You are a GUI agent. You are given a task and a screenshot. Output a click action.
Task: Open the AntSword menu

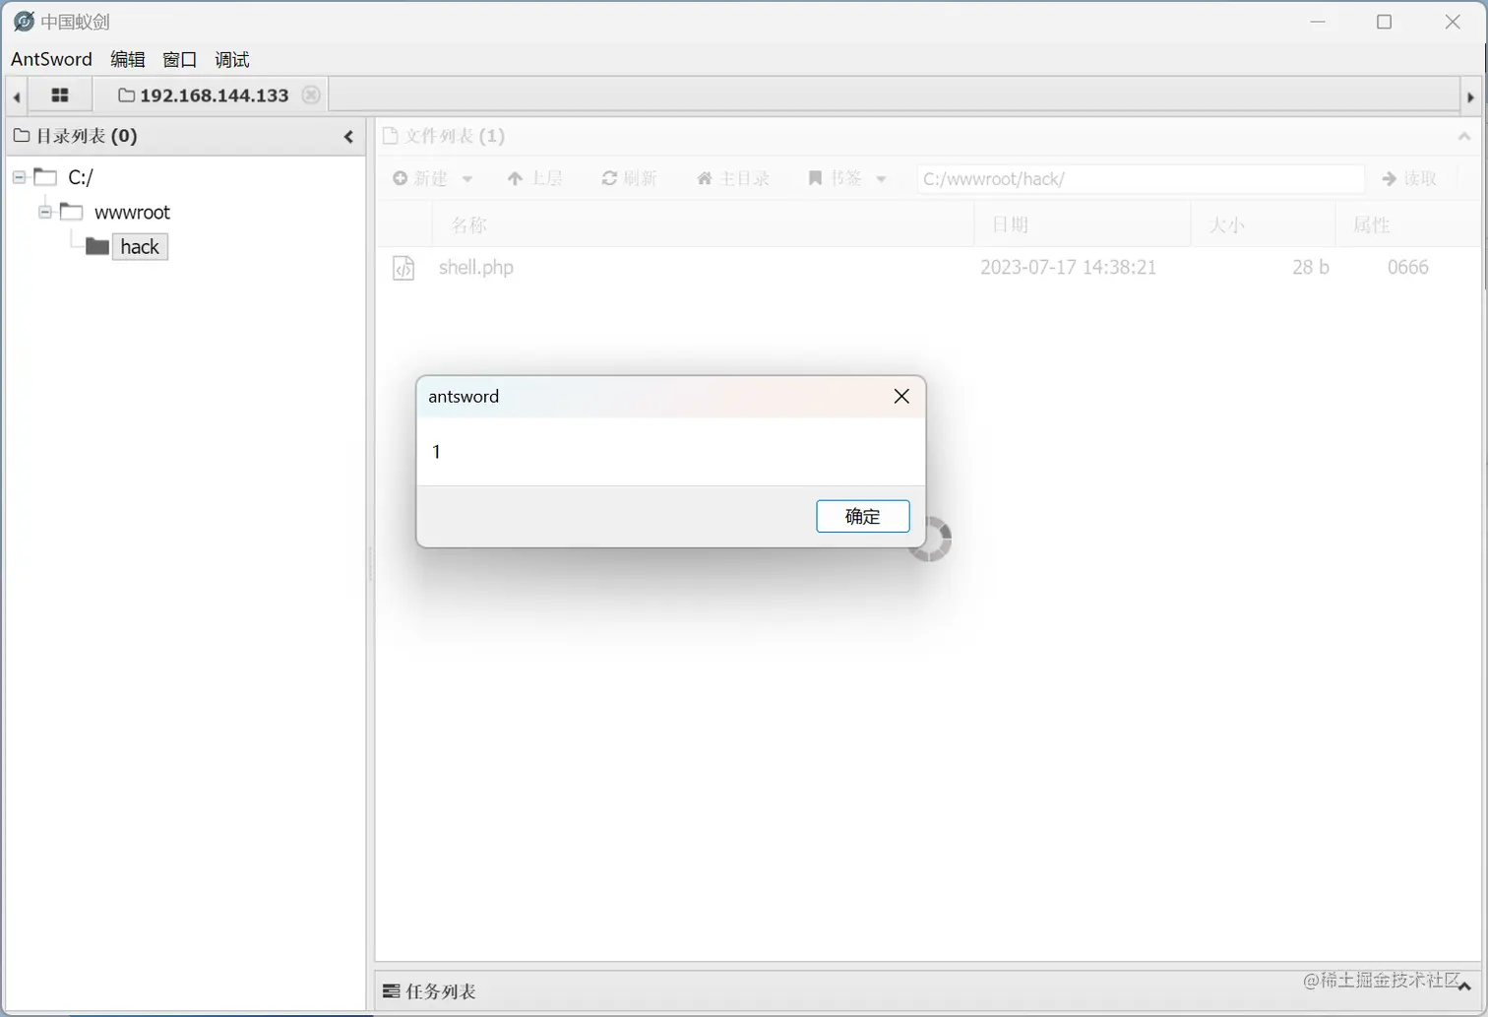pyautogui.click(x=51, y=59)
